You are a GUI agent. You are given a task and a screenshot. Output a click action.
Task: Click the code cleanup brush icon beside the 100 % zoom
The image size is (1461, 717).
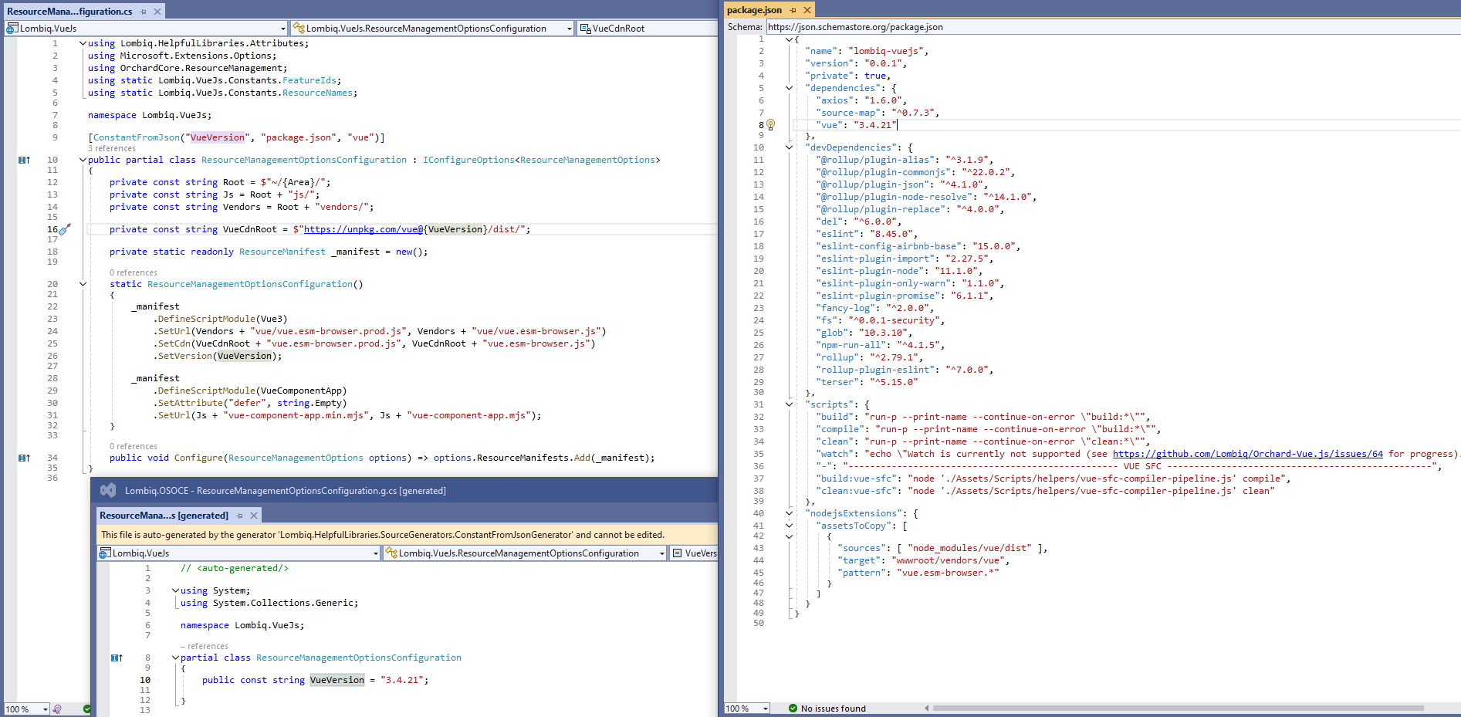tap(57, 709)
